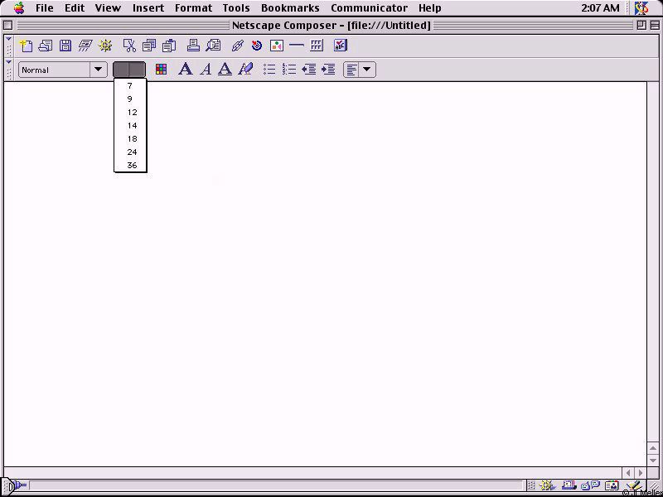Click the Netscape application menu icon
The width and height of the screenshot is (663, 497).
(641, 7)
